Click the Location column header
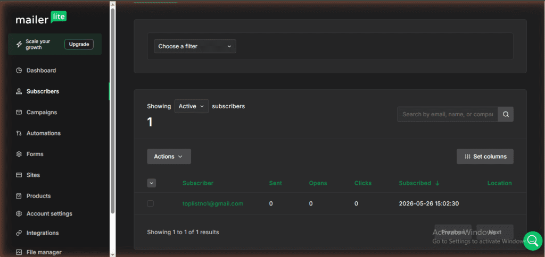 (499, 183)
